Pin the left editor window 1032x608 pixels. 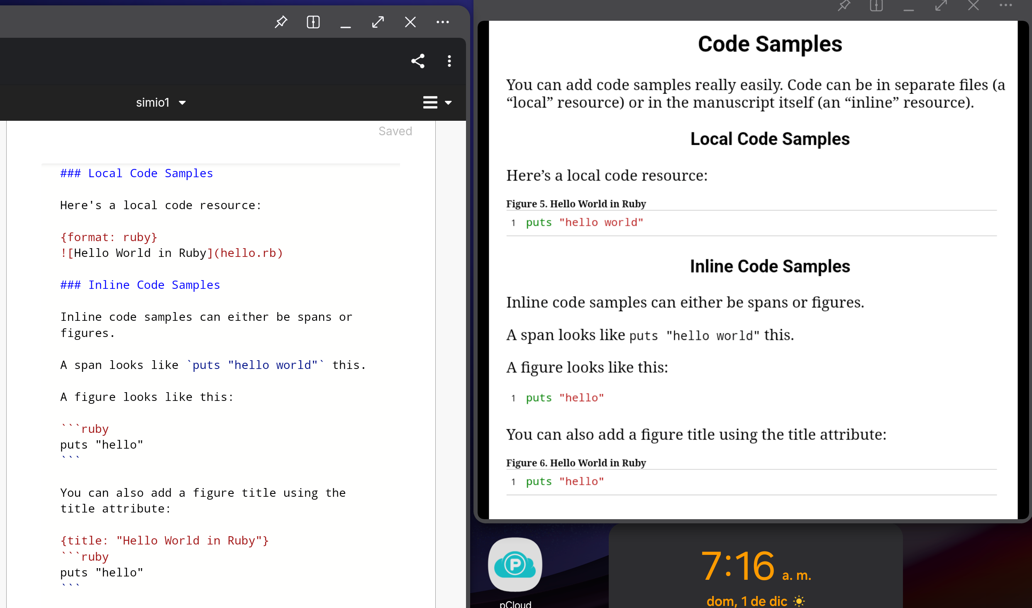[281, 22]
